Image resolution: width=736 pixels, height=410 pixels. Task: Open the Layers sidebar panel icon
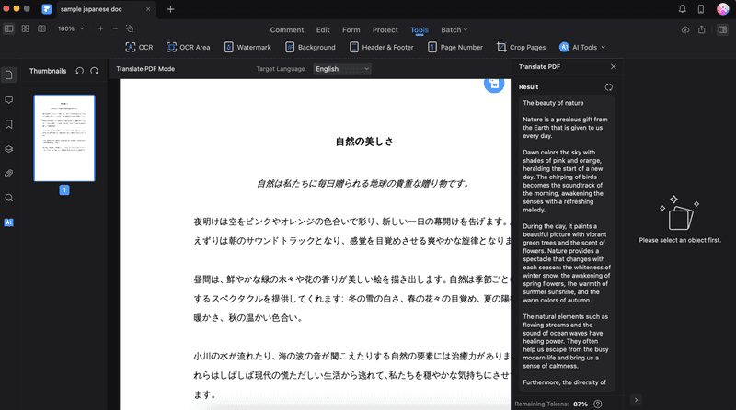click(9, 149)
